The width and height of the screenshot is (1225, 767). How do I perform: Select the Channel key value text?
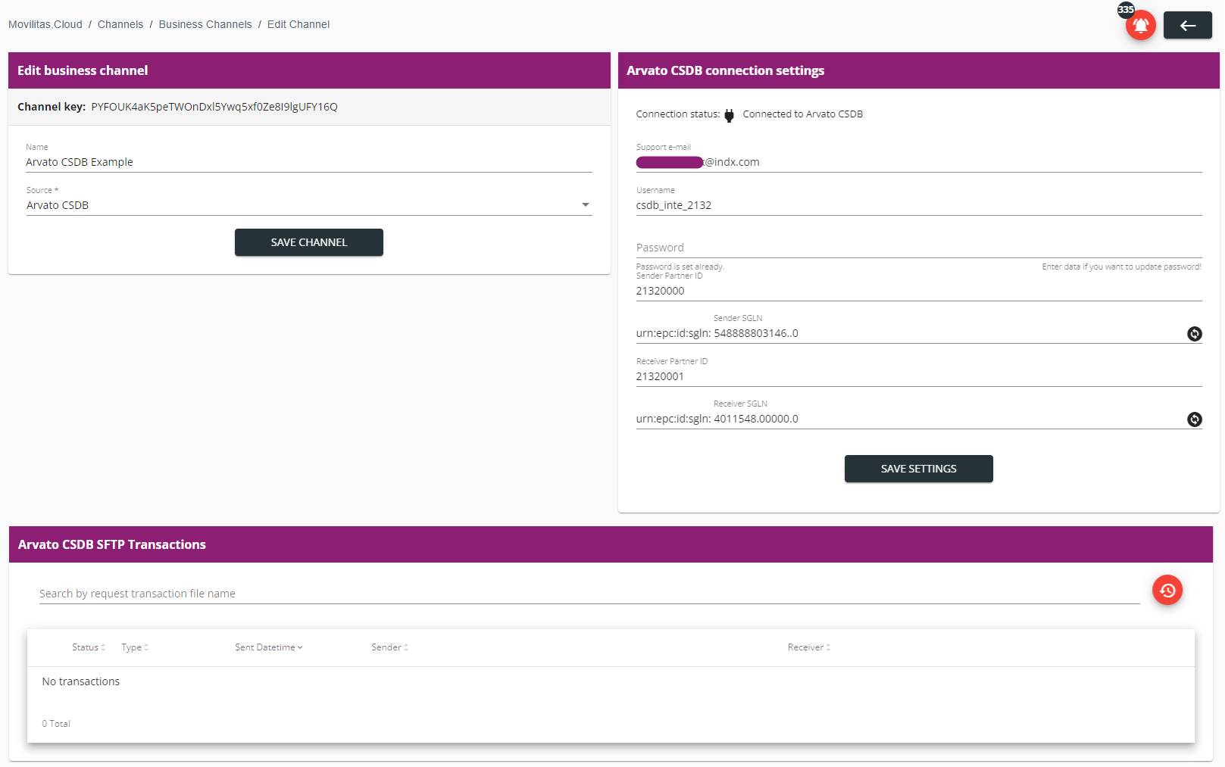(214, 107)
